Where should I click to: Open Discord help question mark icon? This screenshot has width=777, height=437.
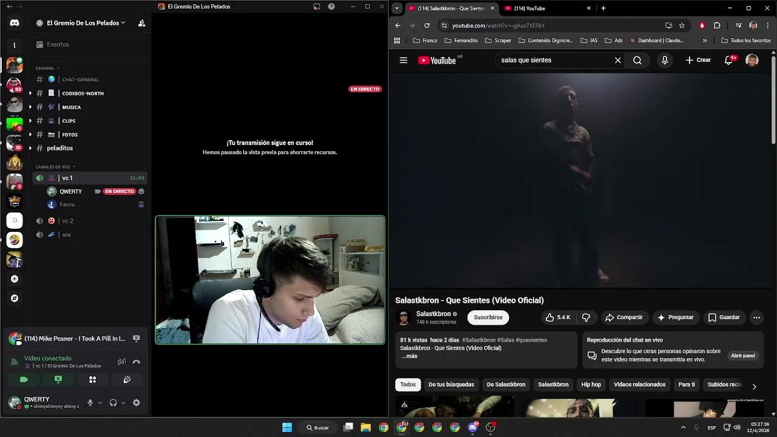[331, 7]
